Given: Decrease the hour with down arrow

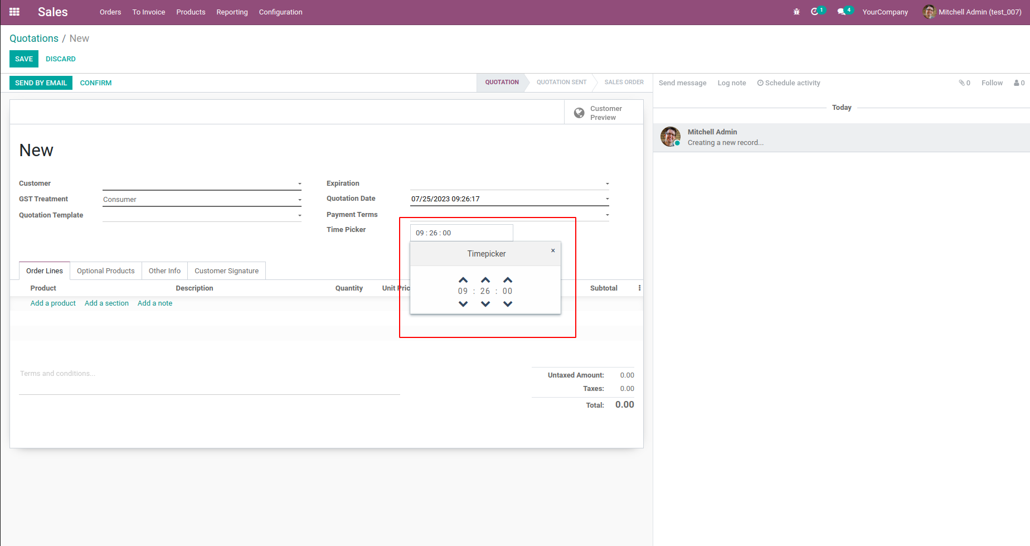Looking at the screenshot, I should [463, 304].
